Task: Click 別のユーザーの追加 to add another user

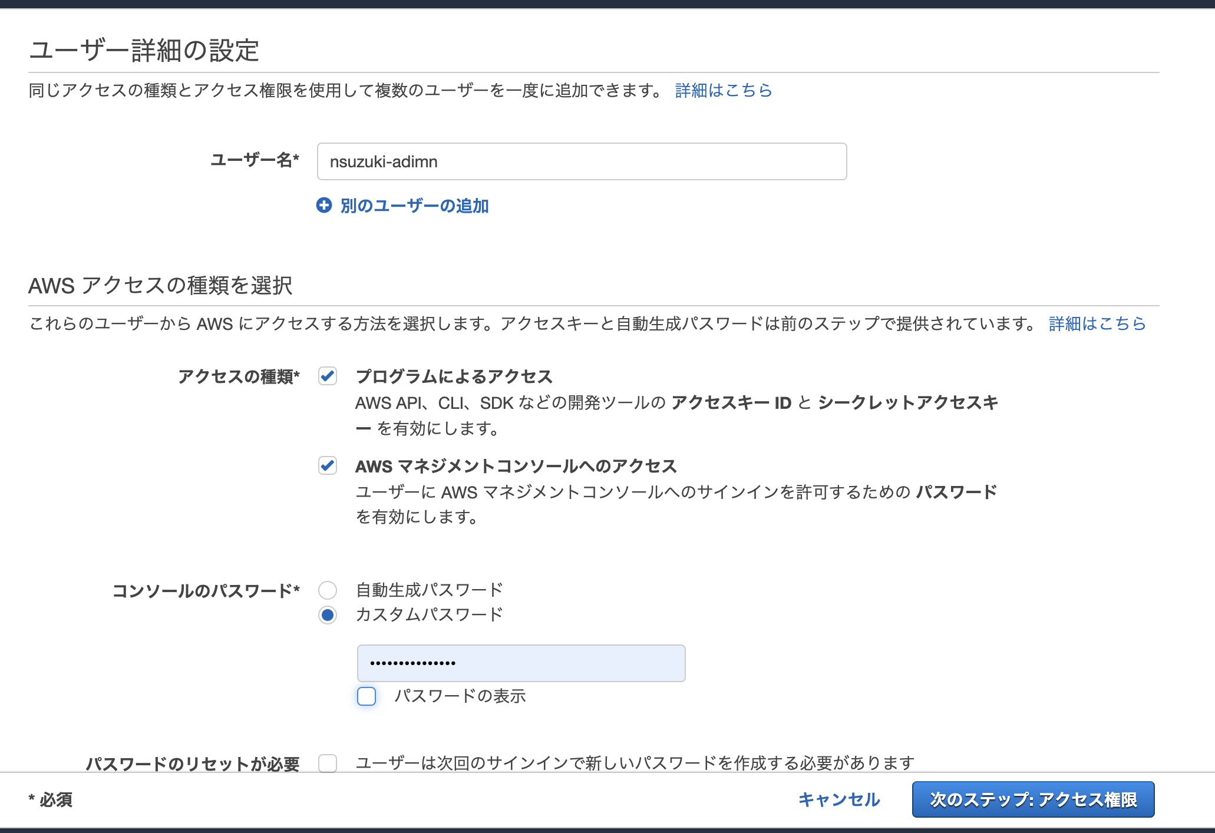Action: [414, 206]
